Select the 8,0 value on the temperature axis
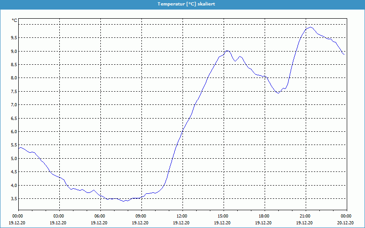Viewport: 365px width, 228px height. tap(14, 78)
